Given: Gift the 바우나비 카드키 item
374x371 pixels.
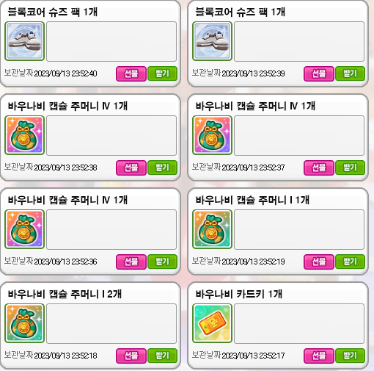Looking at the screenshot, I should [x=319, y=356].
